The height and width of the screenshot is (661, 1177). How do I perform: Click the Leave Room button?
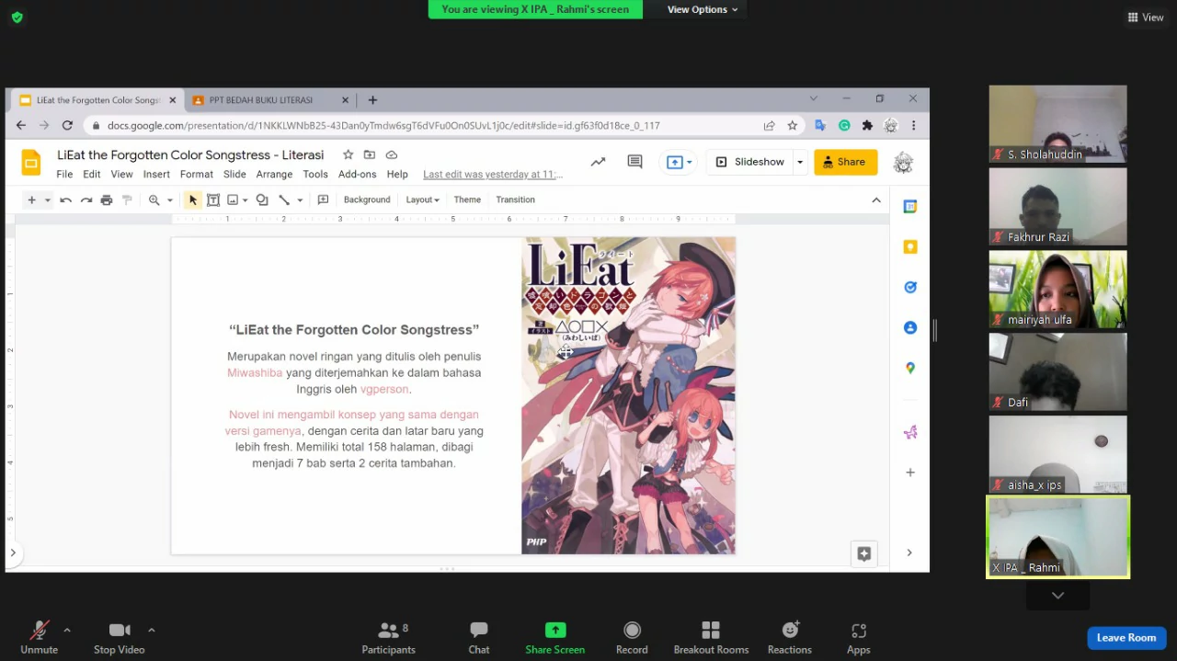pos(1126,638)
